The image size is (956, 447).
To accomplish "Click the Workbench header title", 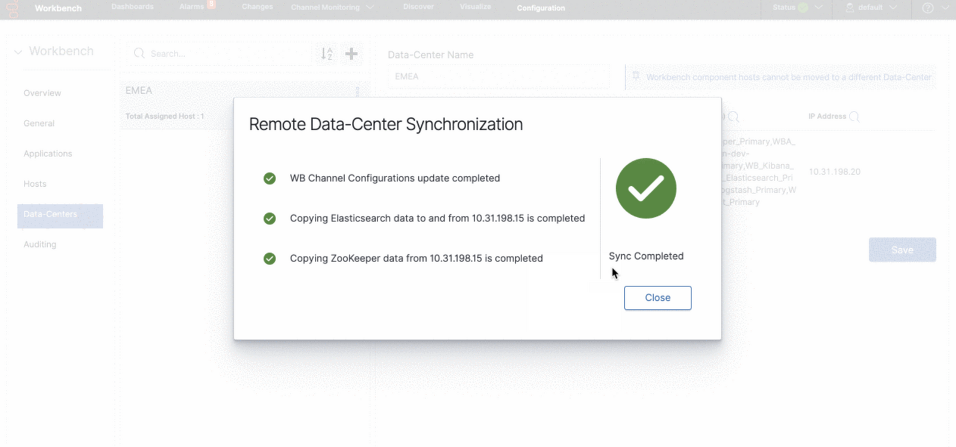I will [58, 8].
